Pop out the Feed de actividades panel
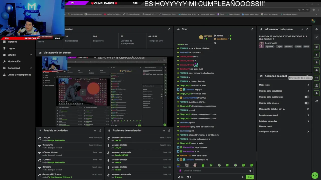The image size is (321, 180). point(100,130)
